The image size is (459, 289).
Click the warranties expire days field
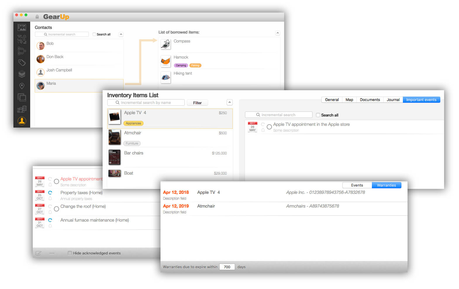(227, 267)
